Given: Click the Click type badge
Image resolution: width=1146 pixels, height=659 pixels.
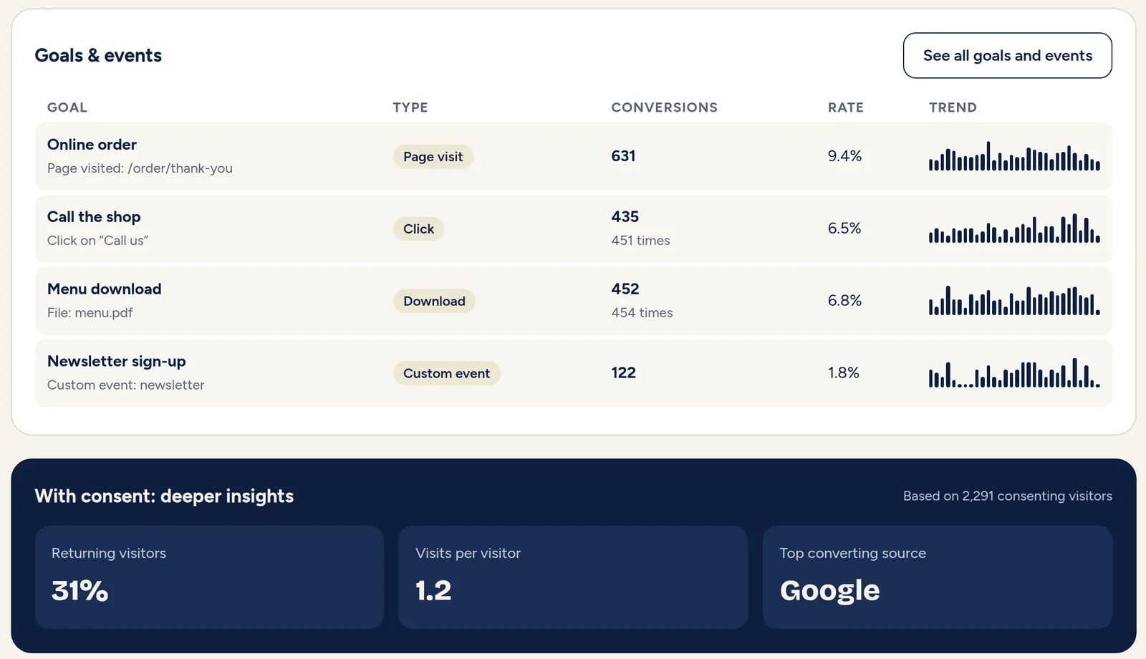Looking at the screenshot, I should pos(418,229).
